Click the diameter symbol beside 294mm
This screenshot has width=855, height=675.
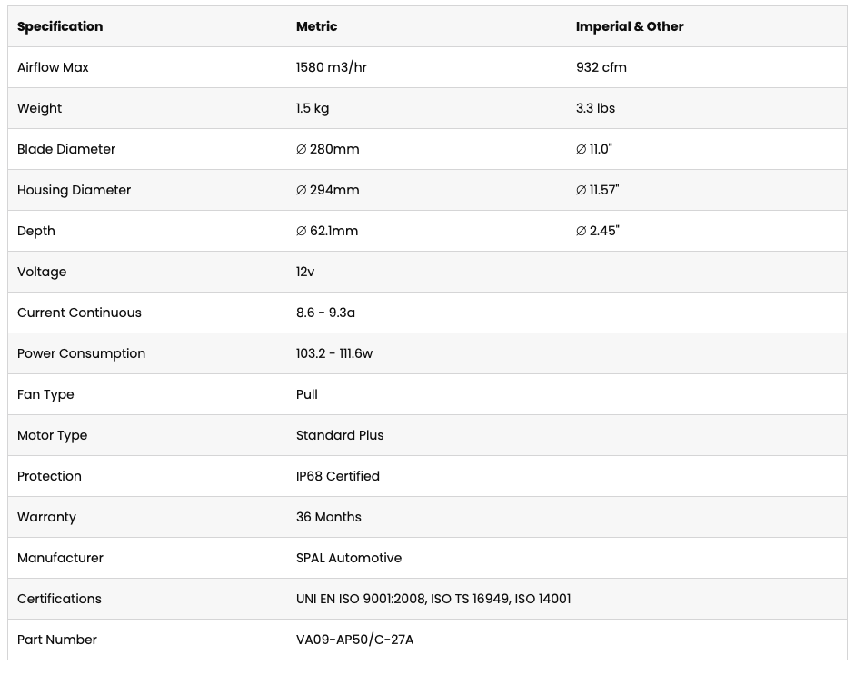point(301,190)
